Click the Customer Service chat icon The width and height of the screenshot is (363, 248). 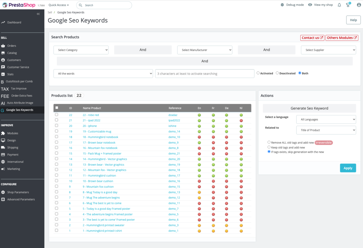click(x=3, y=67)
